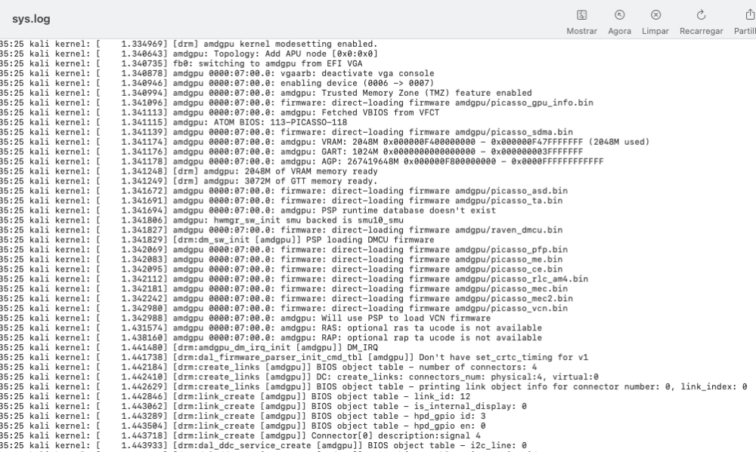Select the 'i2c_line: 0' log line
The image size is (756, 452).
263,445
